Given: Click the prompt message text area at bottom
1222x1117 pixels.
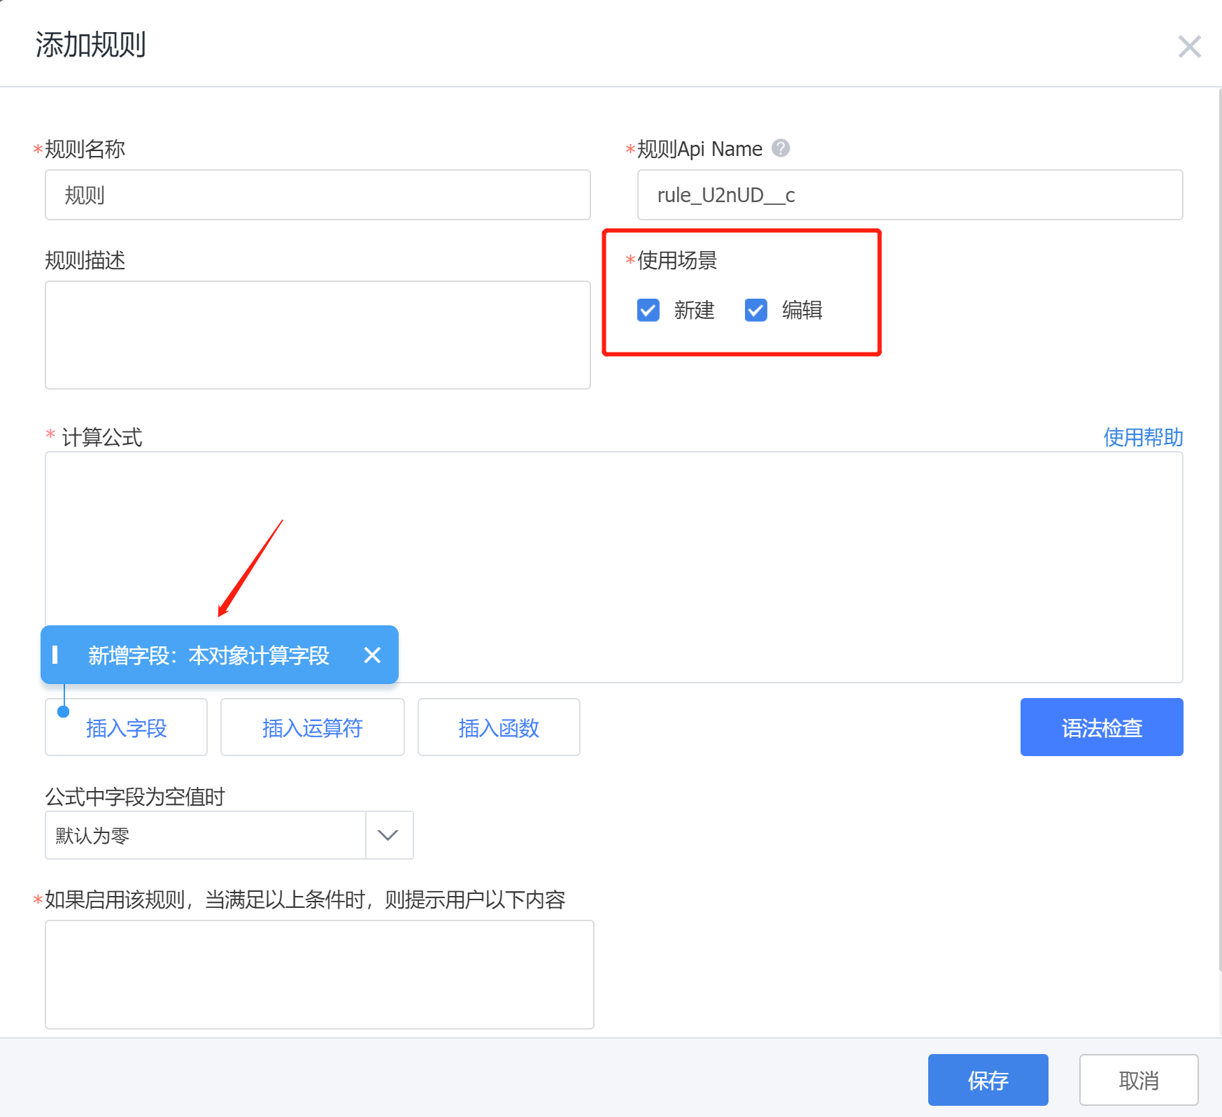Looking at the screenshot, I should [x=320, y=974].
